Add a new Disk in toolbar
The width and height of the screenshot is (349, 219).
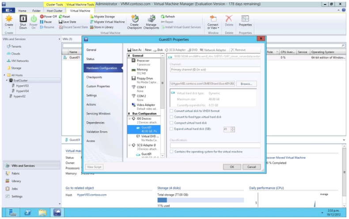point(158,50)
